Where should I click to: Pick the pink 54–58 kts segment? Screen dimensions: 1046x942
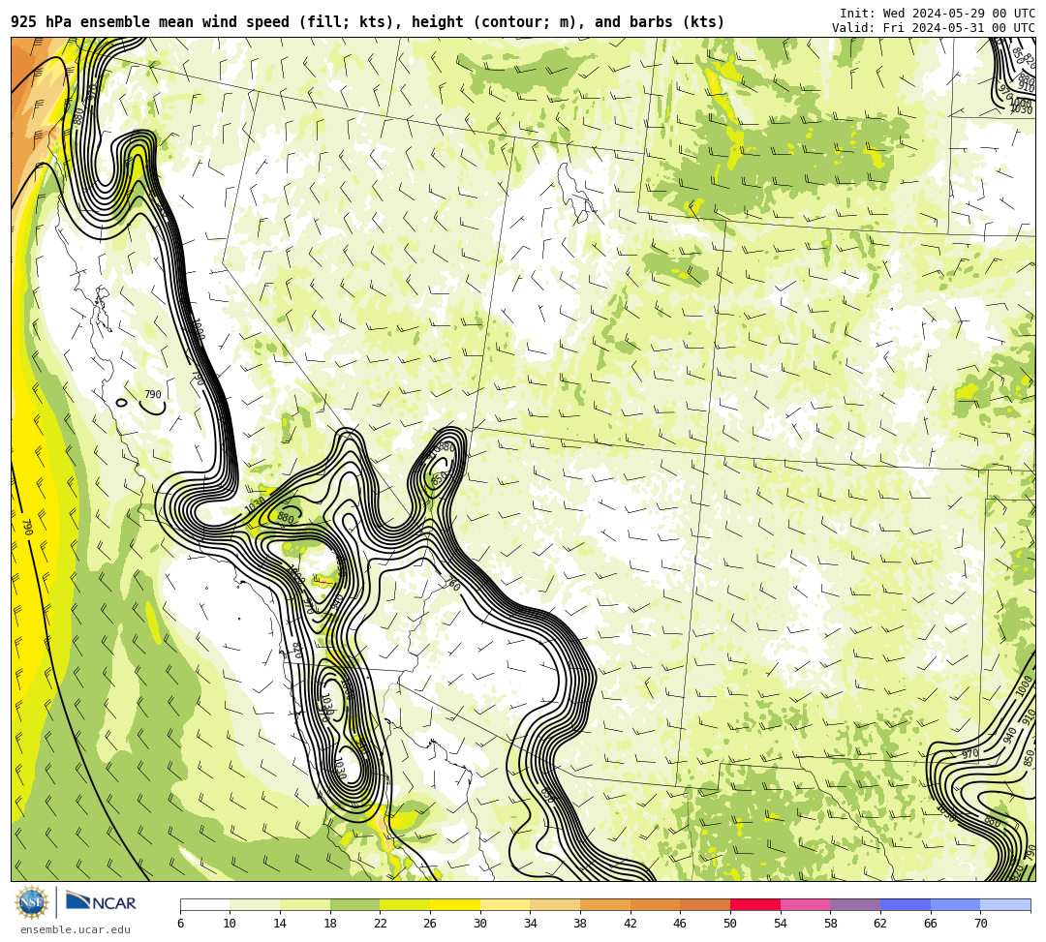coord(805,904)
